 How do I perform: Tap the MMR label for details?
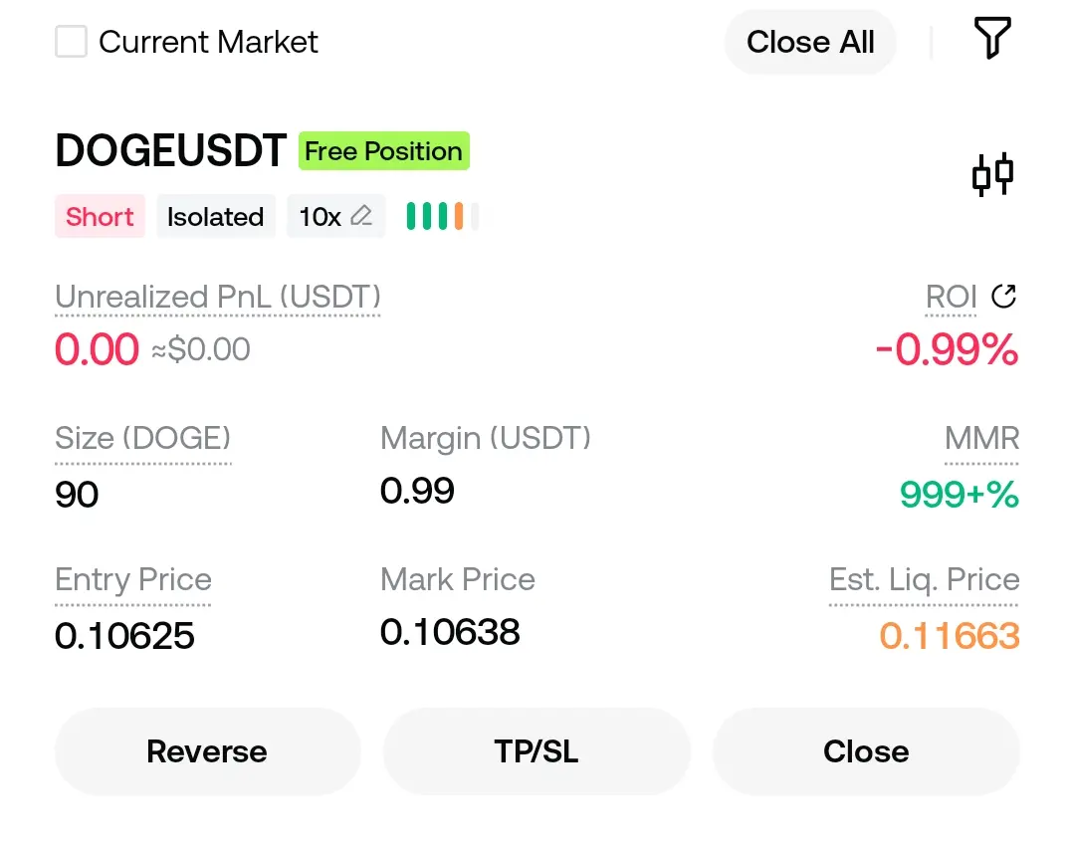981,439
